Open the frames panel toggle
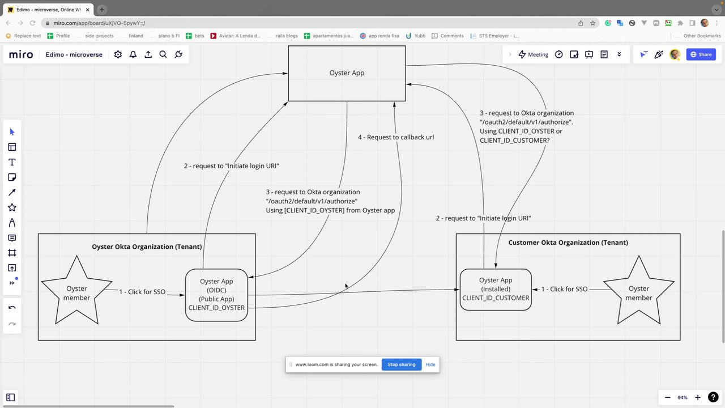The height and width of the screenshot is (408, 725). 11,398
